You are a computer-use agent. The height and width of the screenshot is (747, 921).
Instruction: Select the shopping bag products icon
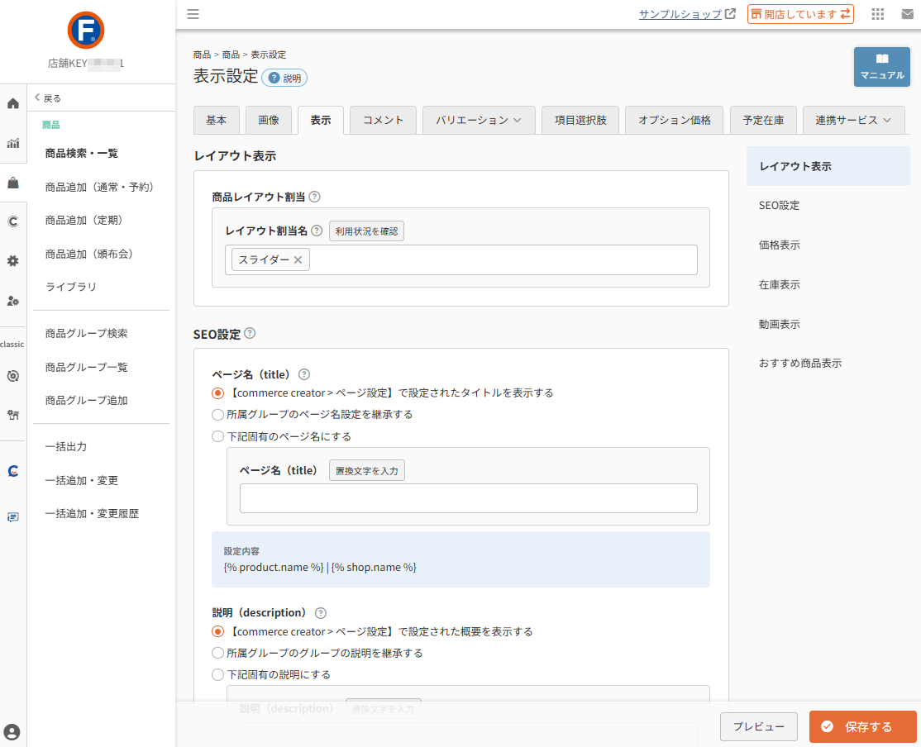(x=13, y=183)
